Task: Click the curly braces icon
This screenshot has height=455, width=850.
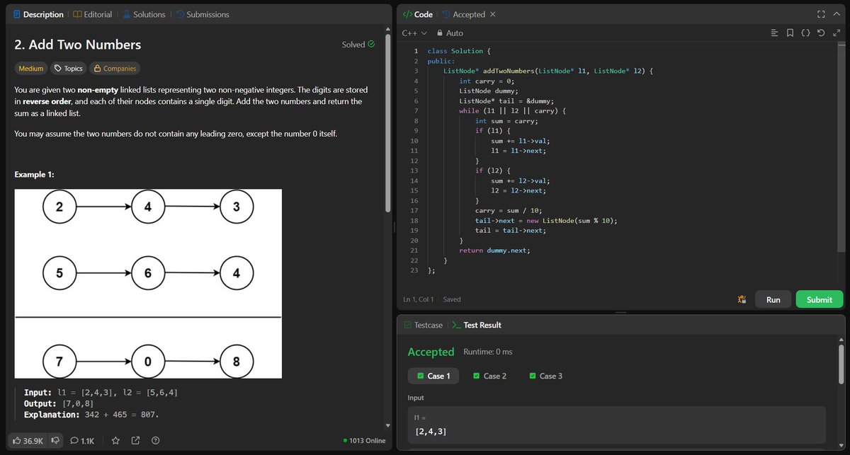Action: pyautogui.click(x=805, y=33)
